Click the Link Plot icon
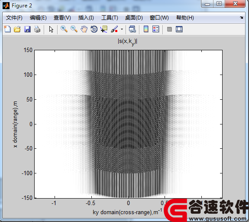Image resolution: width=249 pixels, height=222 pixels. (132, 29)
